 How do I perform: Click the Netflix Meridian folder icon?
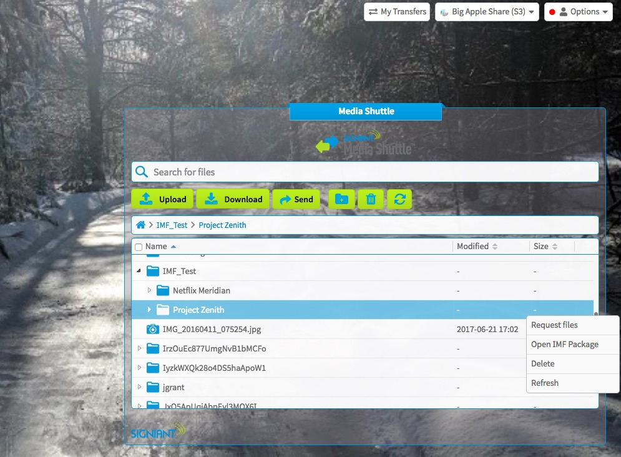[163, 290]
